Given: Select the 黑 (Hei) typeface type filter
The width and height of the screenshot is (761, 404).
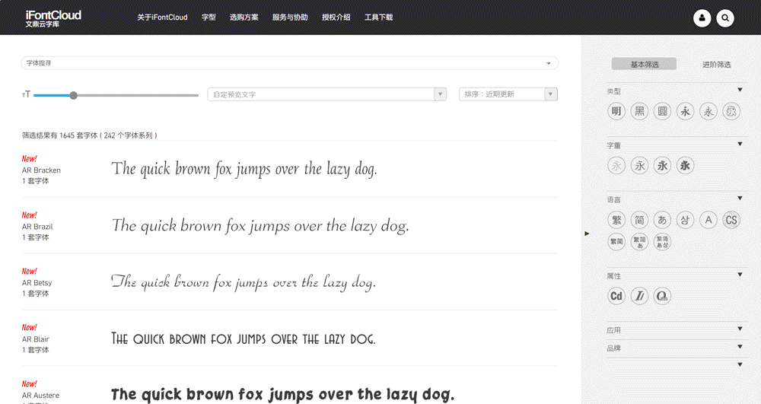Looking at the screenshot, I should [x=639, y=112].
